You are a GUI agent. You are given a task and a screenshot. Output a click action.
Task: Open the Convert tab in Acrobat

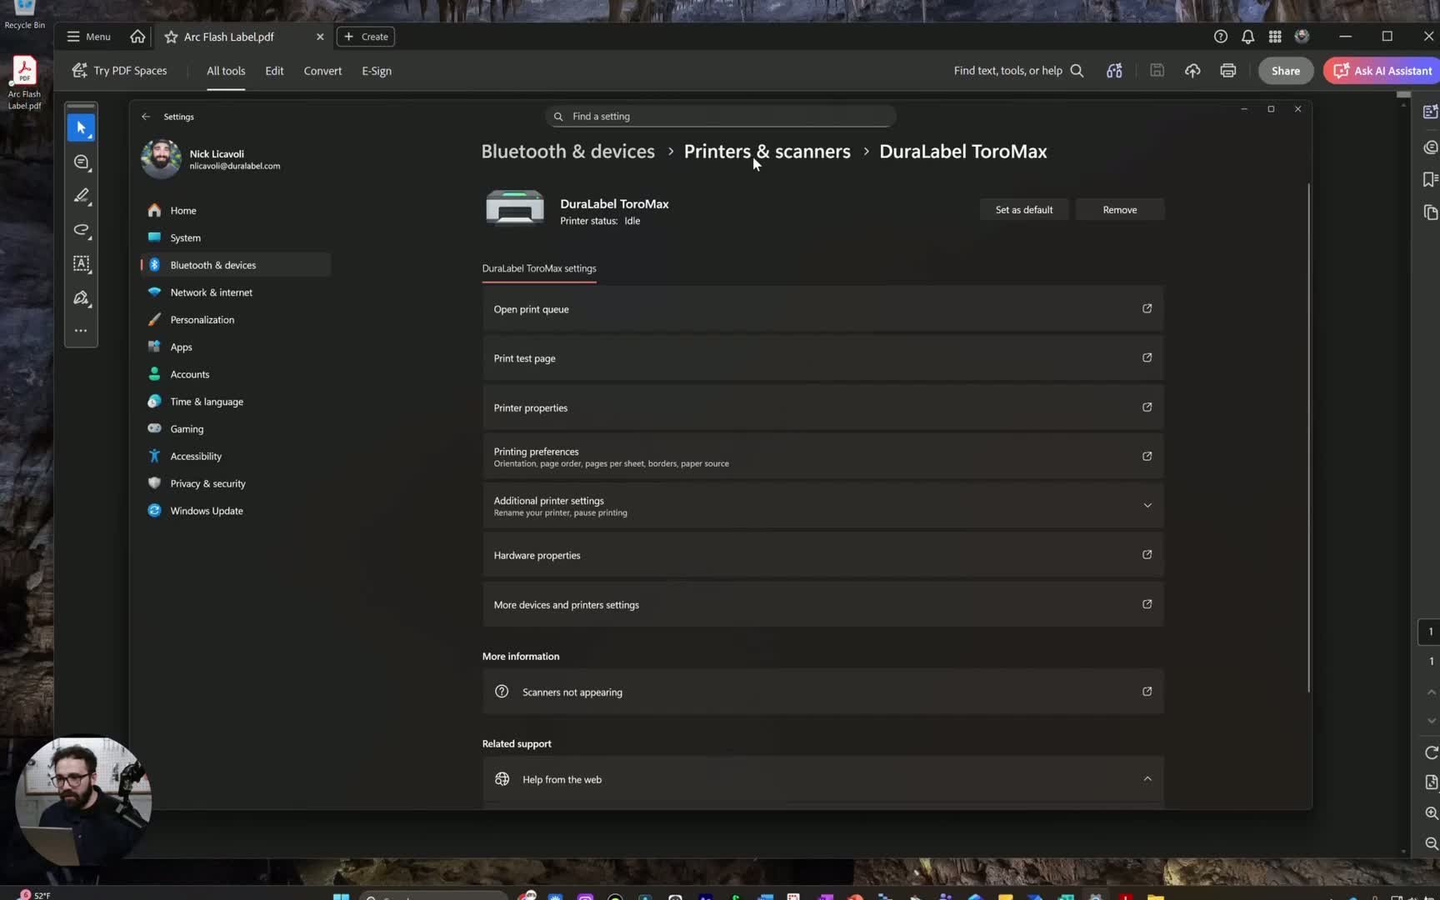coord(322,71)
